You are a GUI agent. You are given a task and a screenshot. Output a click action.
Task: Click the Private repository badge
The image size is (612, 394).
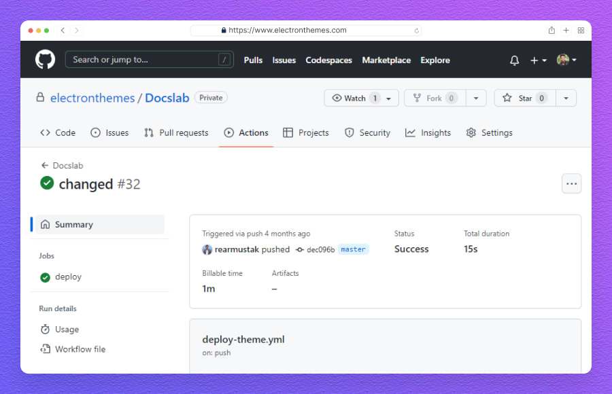[x=211, y=98]
